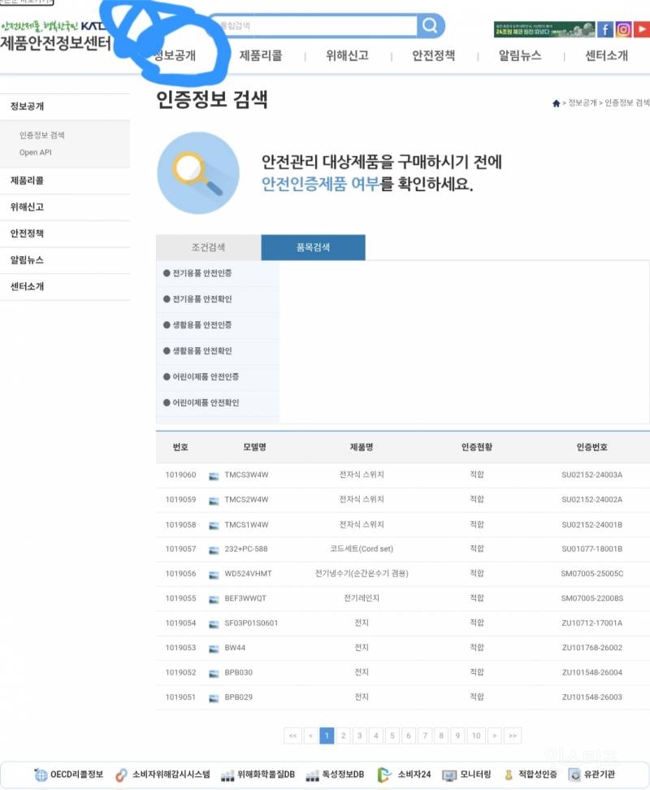
Task: Jump to last page with >> button
Action: (x=513, y=736)
